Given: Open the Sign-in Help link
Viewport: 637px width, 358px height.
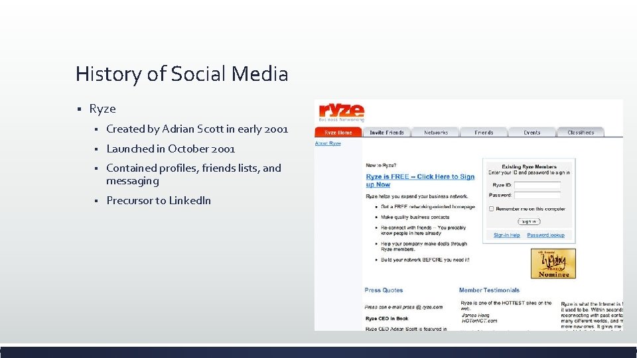Looking at the screenshot, I should click(506, 235).
